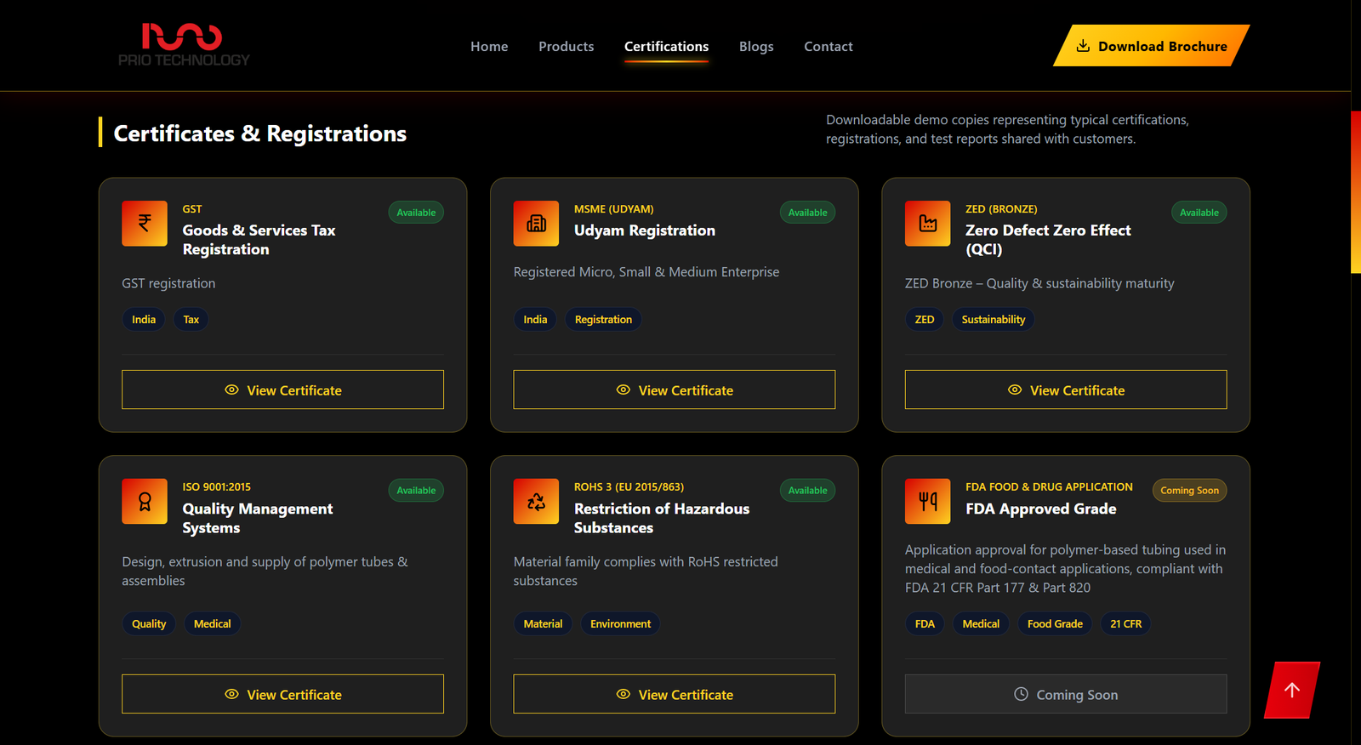Open the Zero Defect Zero Effect certificate

coord(1065,390)
